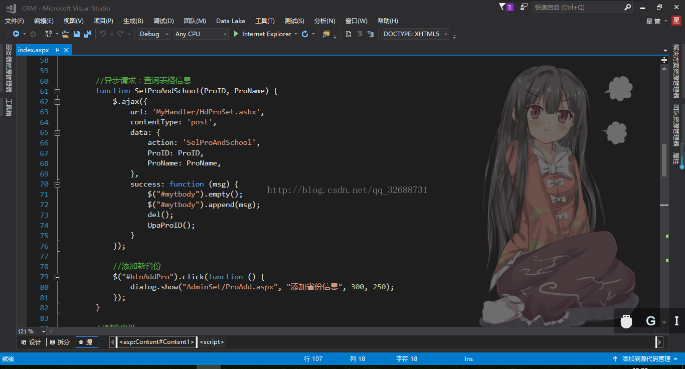This screenshot has height=369, width=685.
Task: Open the 服务器资源管理器 side panel tab
Action: point(9,68)
